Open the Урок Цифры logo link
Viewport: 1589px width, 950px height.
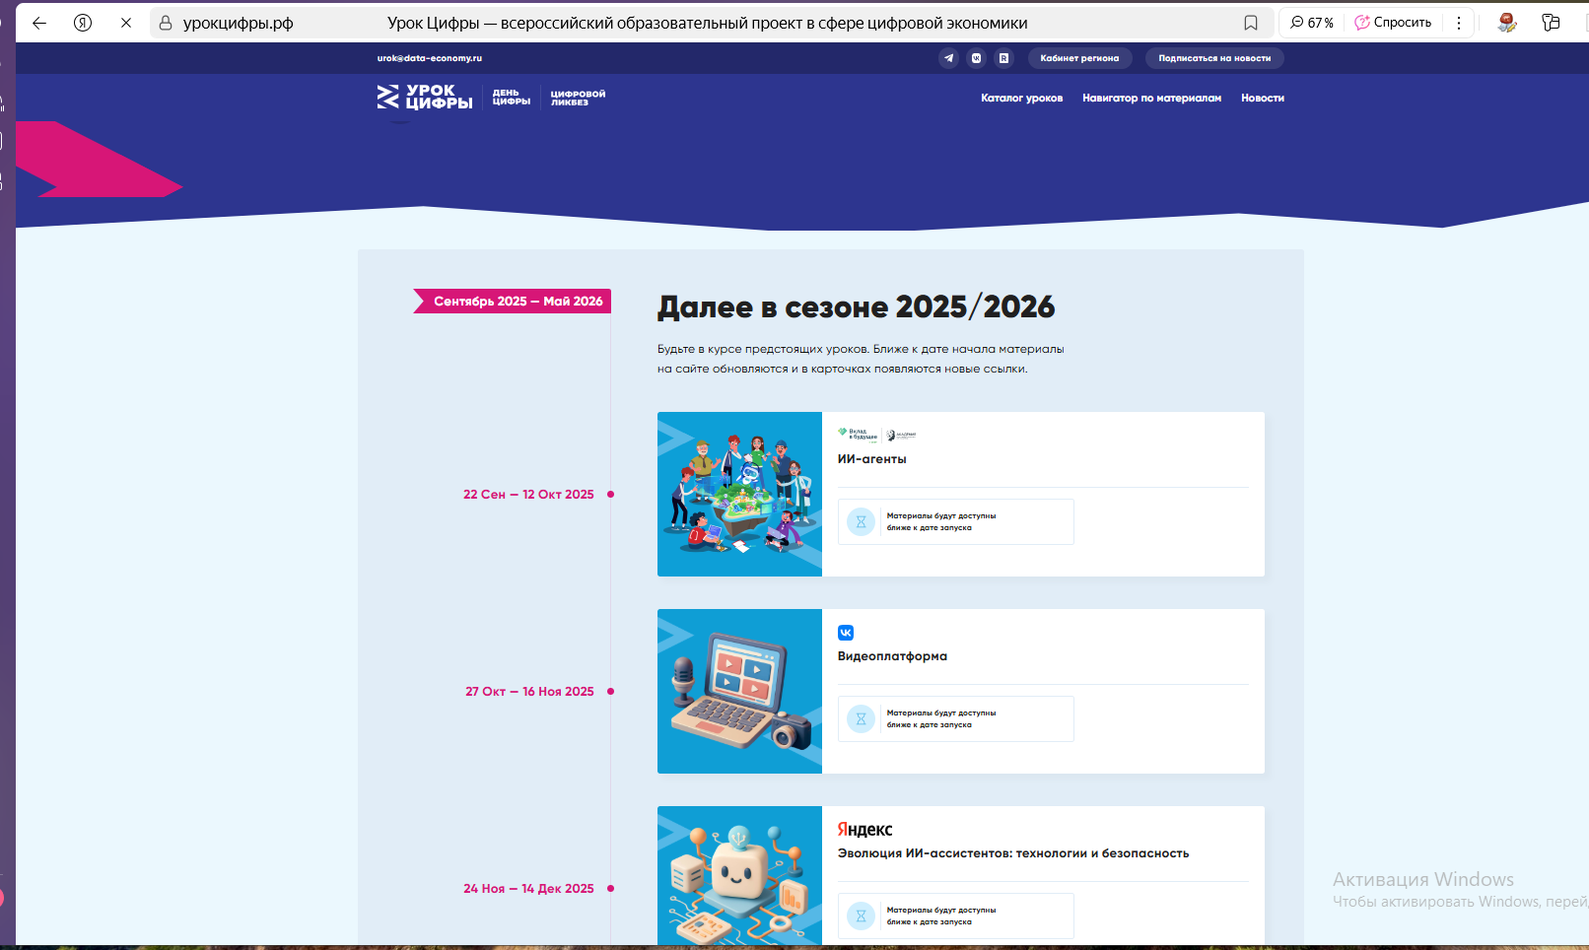pyautogui.click(x=425, y=97)
